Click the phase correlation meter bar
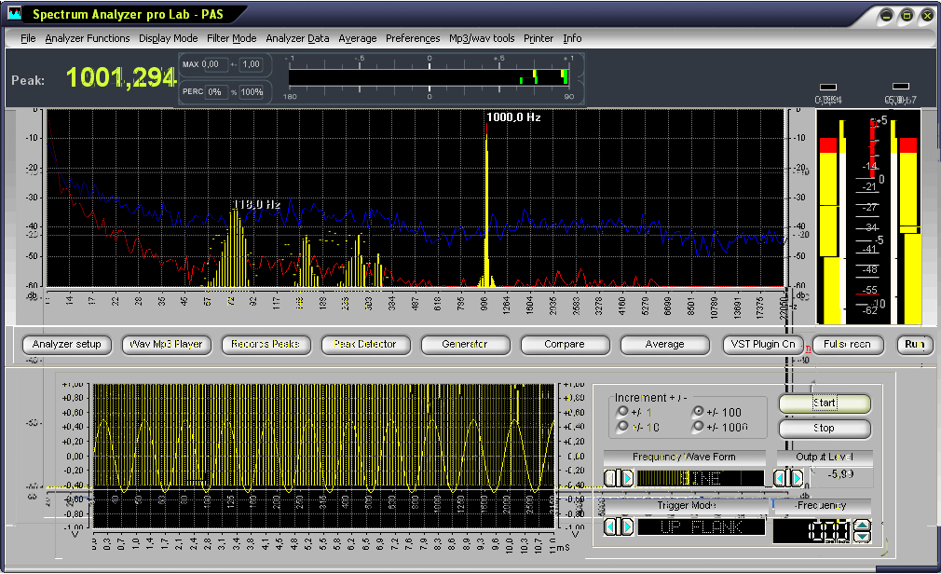Viewport: 941px width, 574px height. coord(430,77)
